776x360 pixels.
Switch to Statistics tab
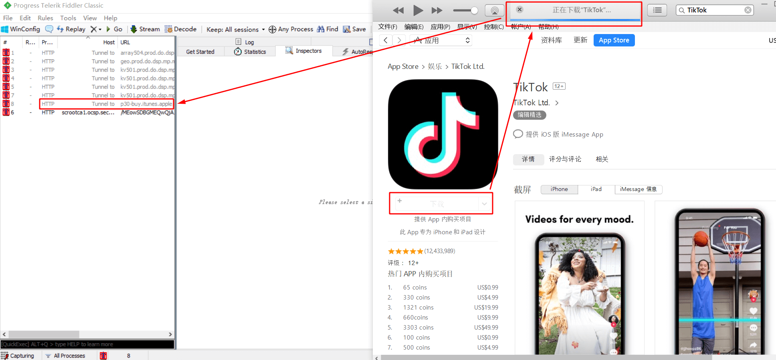[x=250, y=52]
